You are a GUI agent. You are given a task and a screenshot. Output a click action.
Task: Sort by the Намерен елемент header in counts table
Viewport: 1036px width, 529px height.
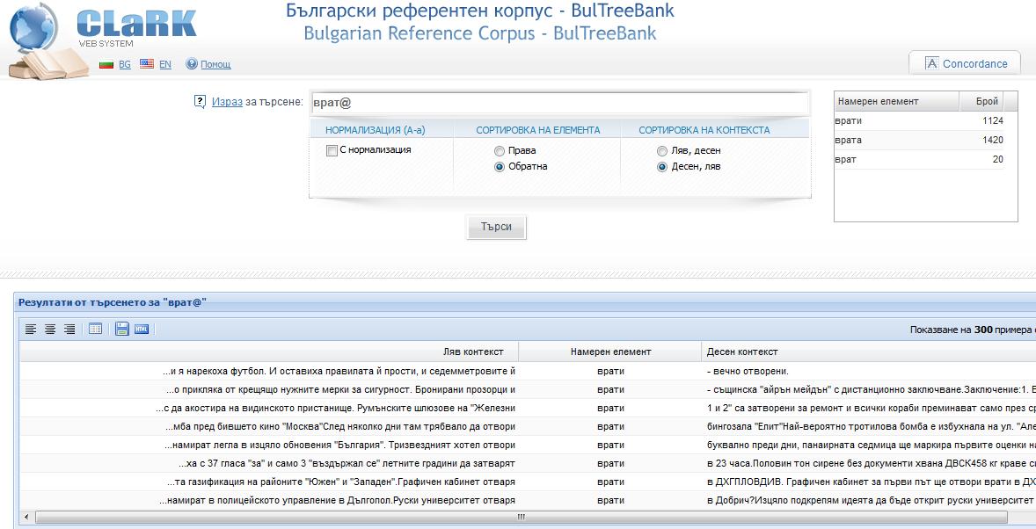[896, 101]
